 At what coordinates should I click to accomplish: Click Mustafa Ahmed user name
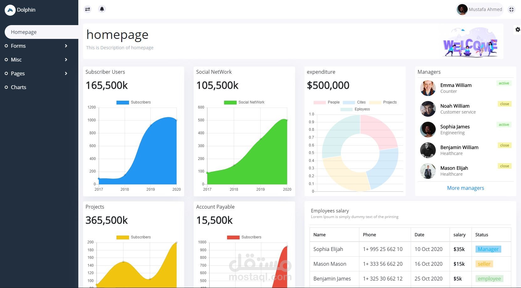[485, 9]
